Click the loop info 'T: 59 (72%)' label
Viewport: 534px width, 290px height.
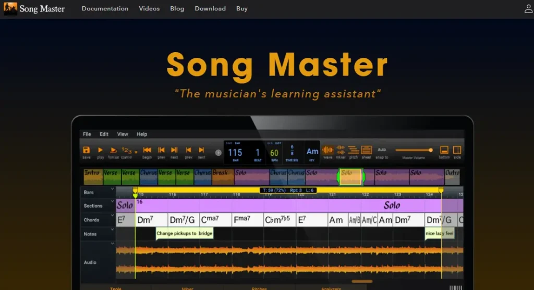tap(274, 191)
